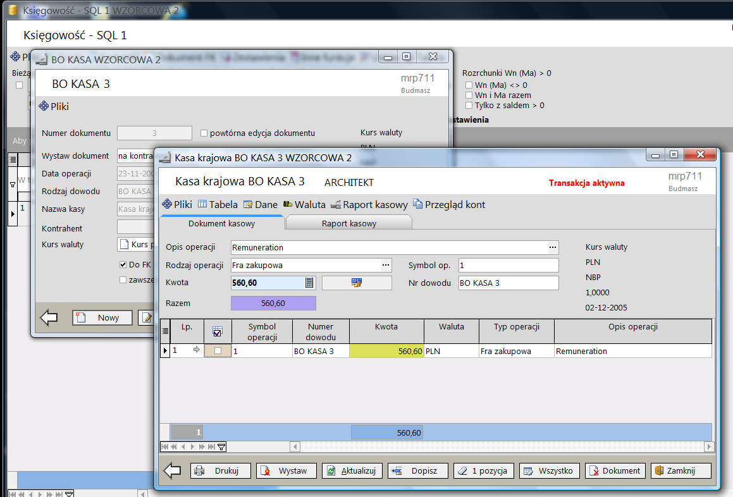Open the filter icon next to record navigator
The height and width of the screenshot is (497, 733).
pyautogui.click(x=221, y=447)
